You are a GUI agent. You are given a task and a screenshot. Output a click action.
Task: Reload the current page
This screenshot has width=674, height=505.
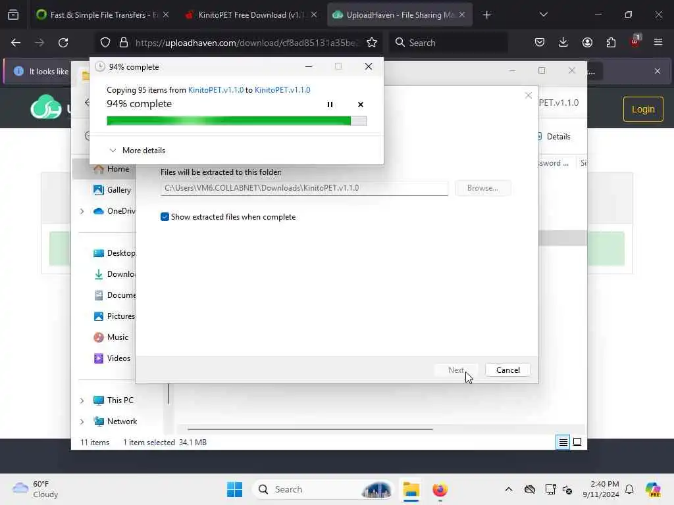[63, 43]
